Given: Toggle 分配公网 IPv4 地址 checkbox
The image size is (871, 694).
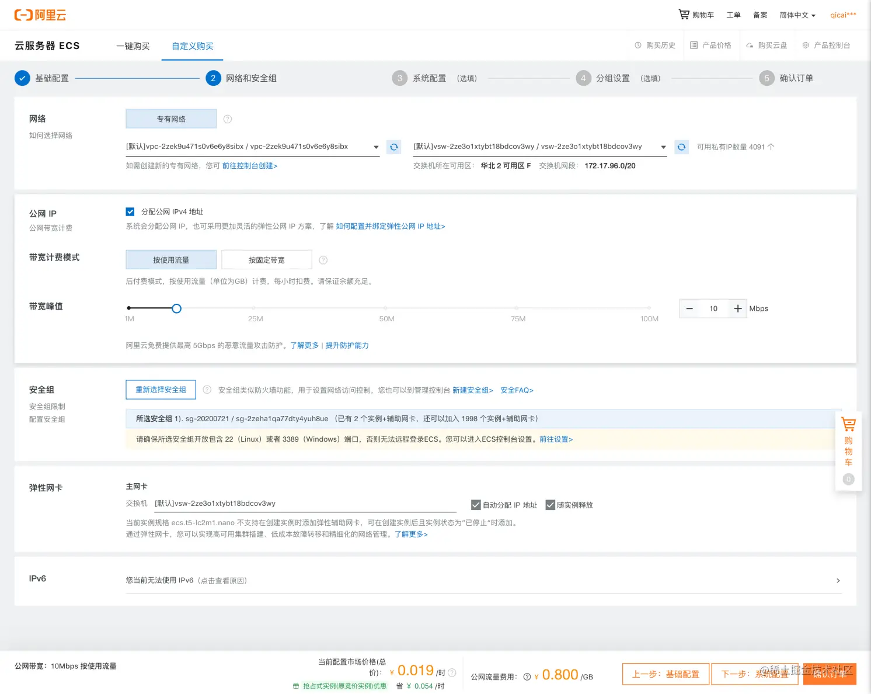Looking at the screenshot, I should [130, 211].
